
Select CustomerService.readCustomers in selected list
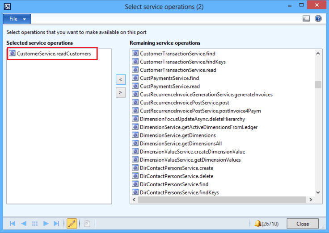coord(54,54)
